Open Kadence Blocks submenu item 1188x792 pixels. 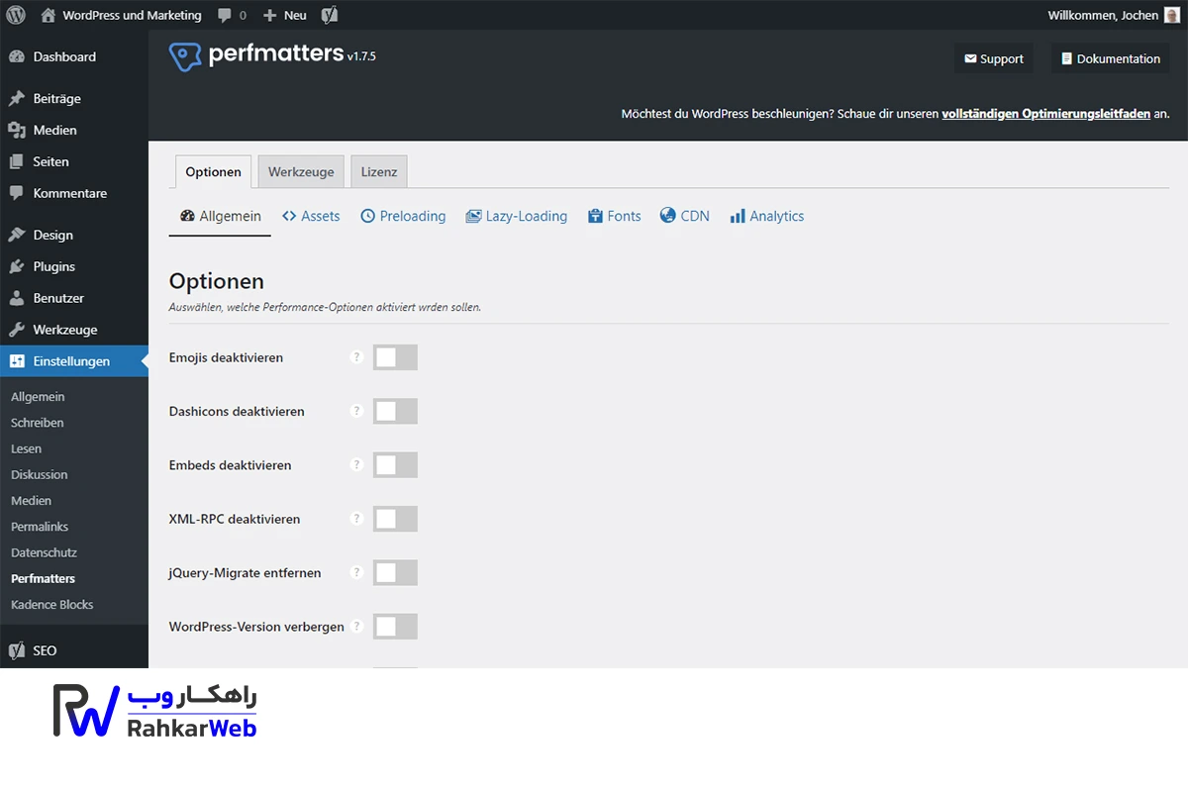tap(52, 604)
